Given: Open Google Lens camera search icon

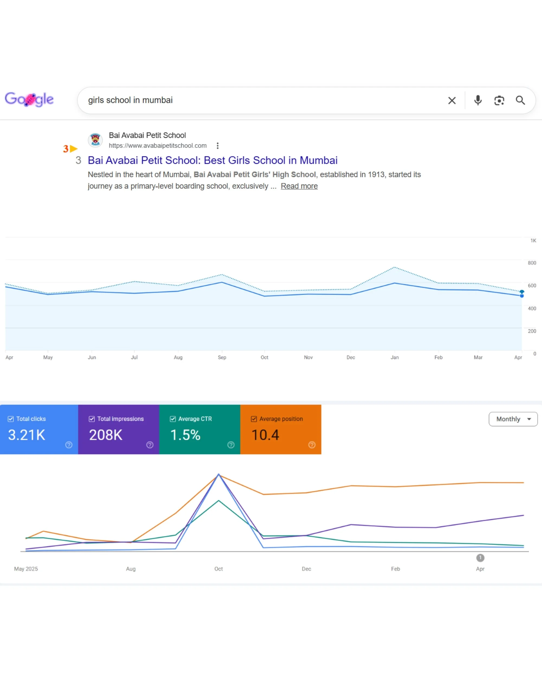Looking at the screenshot, I should coord(499,100).
